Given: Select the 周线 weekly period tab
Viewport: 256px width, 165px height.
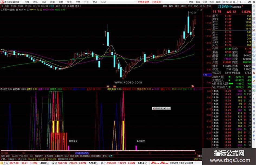Looking at the screenshot, I should 58,6.
